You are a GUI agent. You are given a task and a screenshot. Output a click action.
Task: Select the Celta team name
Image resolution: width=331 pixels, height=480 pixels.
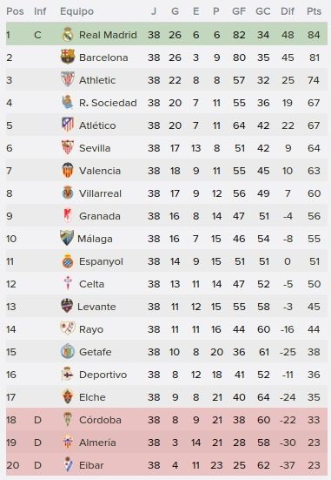tap(91, 284)
